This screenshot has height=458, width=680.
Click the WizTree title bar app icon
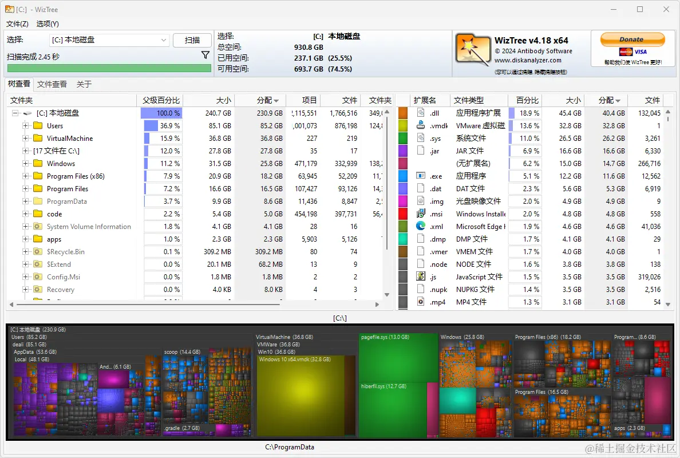[10, 9]
